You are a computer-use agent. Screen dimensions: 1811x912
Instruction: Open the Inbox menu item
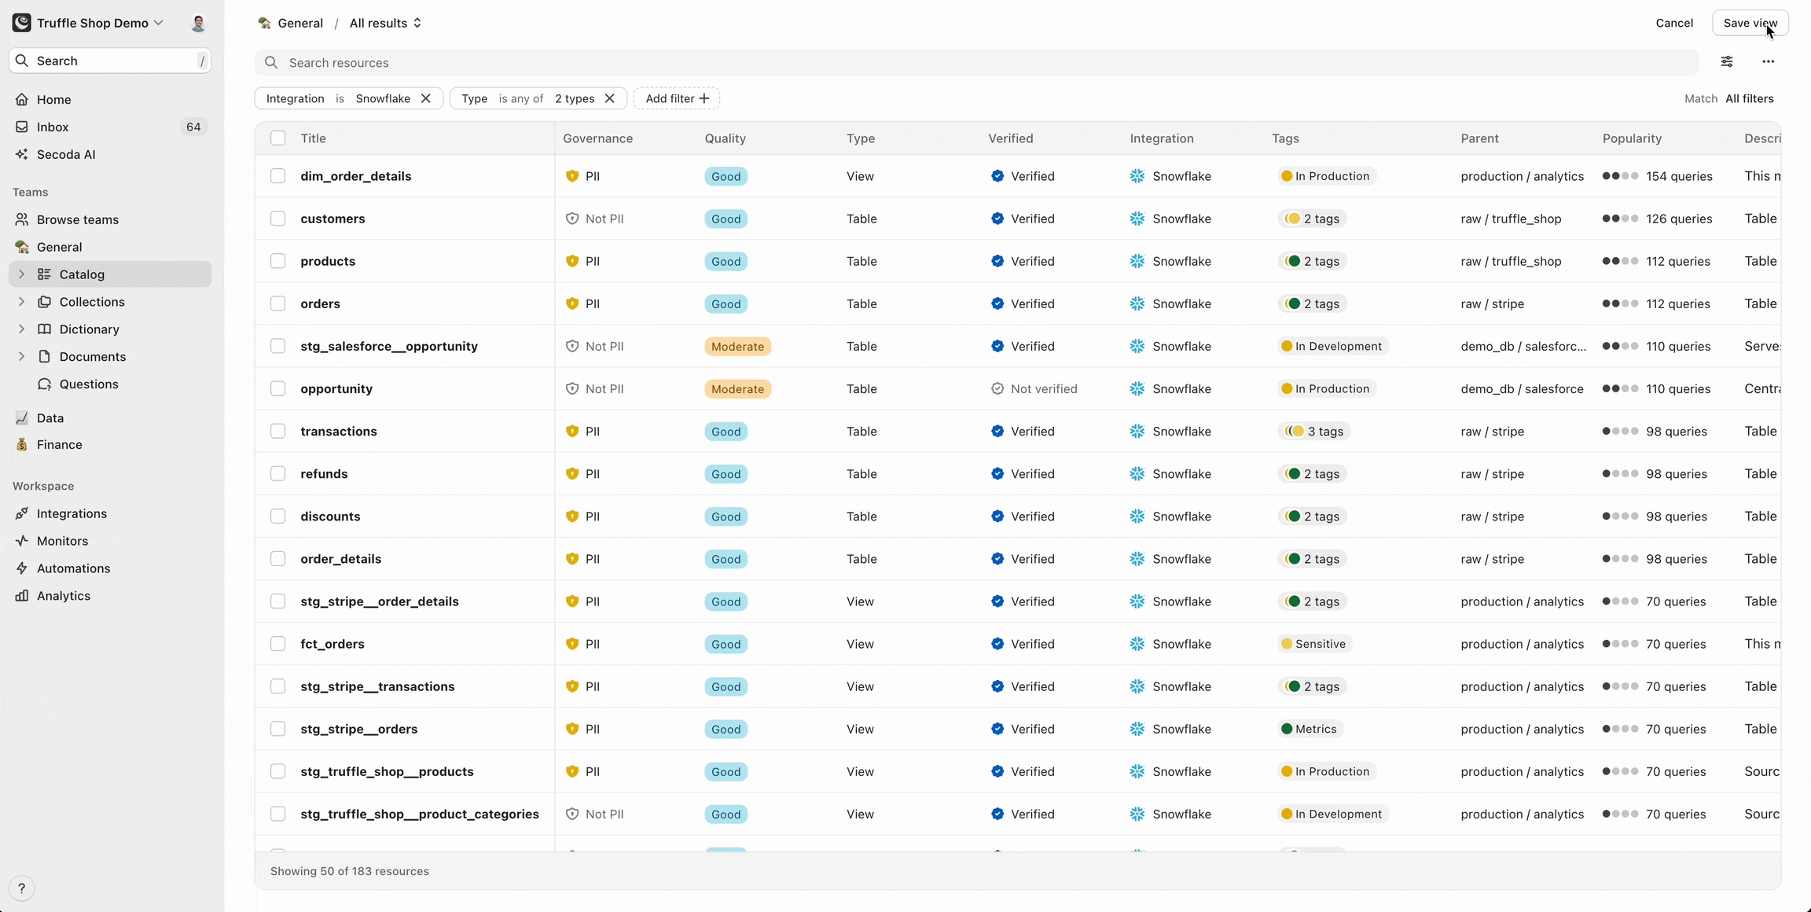tap(53, 127)
